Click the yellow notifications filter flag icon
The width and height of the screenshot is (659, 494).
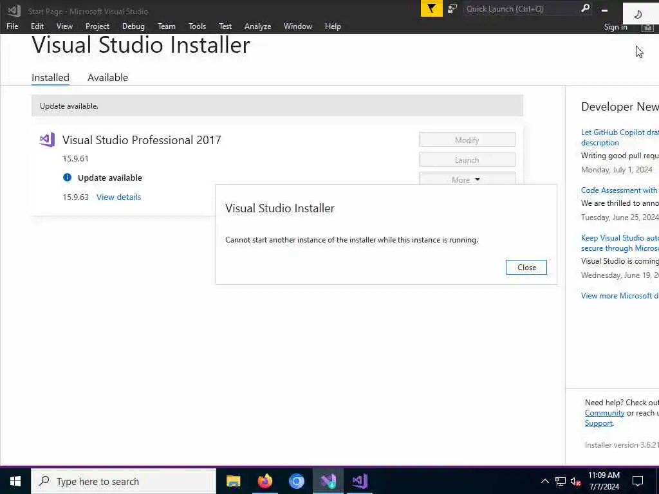(432, 8)
